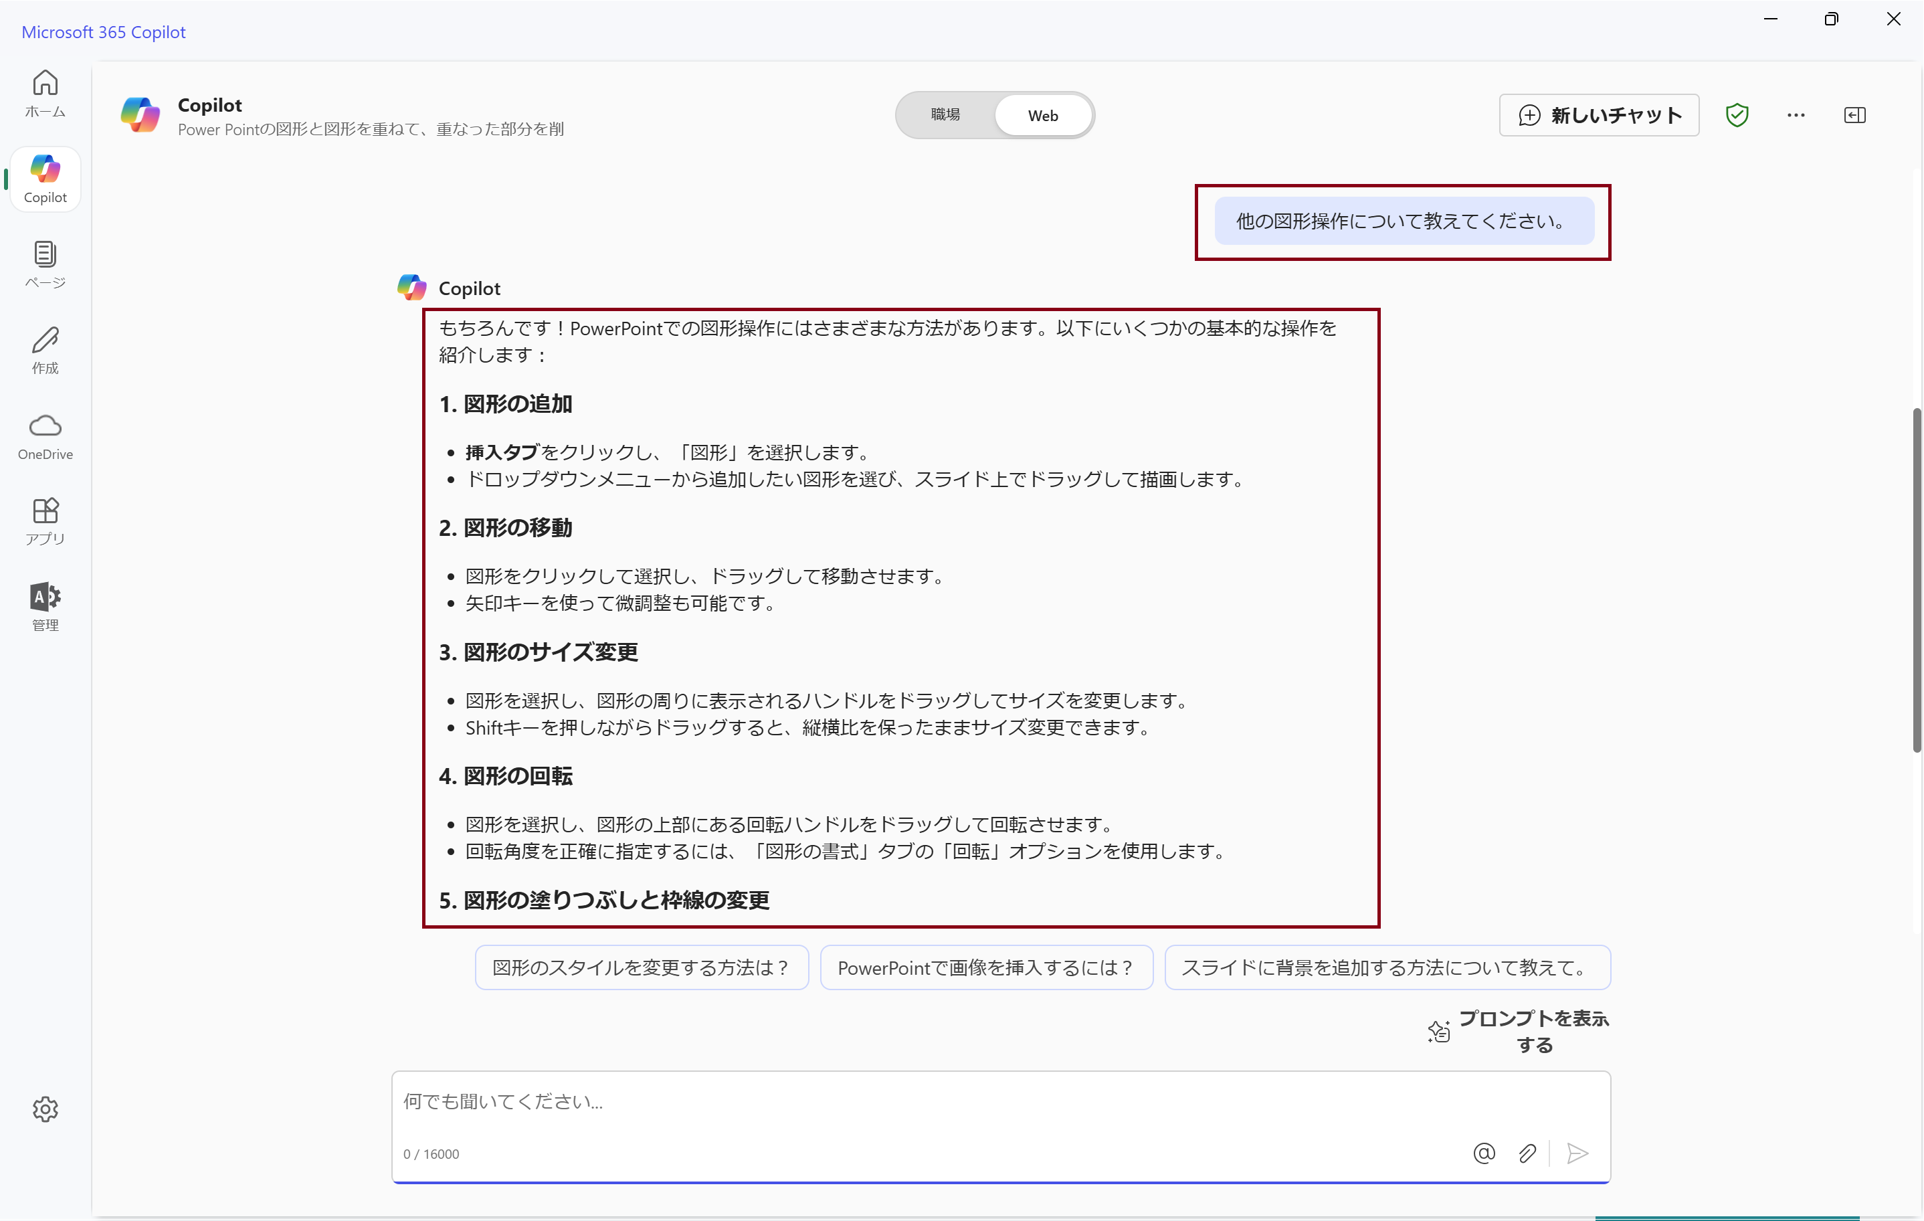Click the heading 2. 図形の移動
The image size is (1924, 1221).
tap(506, 528)
